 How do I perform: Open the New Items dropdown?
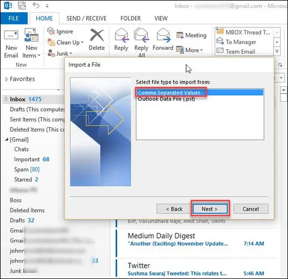click(x=31, y=44)
